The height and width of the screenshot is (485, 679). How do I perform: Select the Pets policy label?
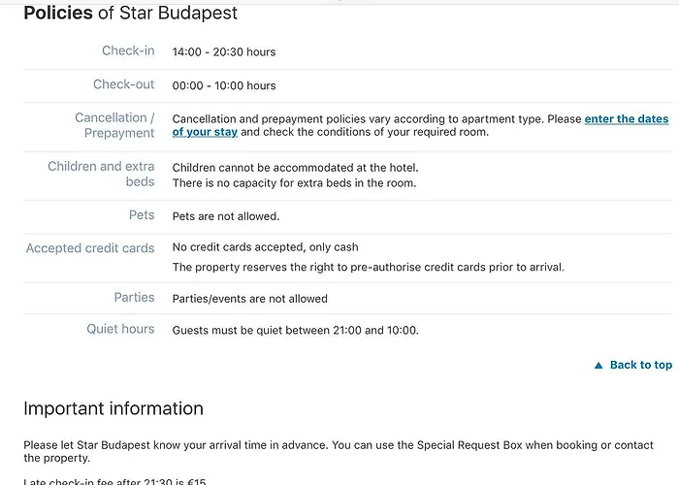coord(142,215)
